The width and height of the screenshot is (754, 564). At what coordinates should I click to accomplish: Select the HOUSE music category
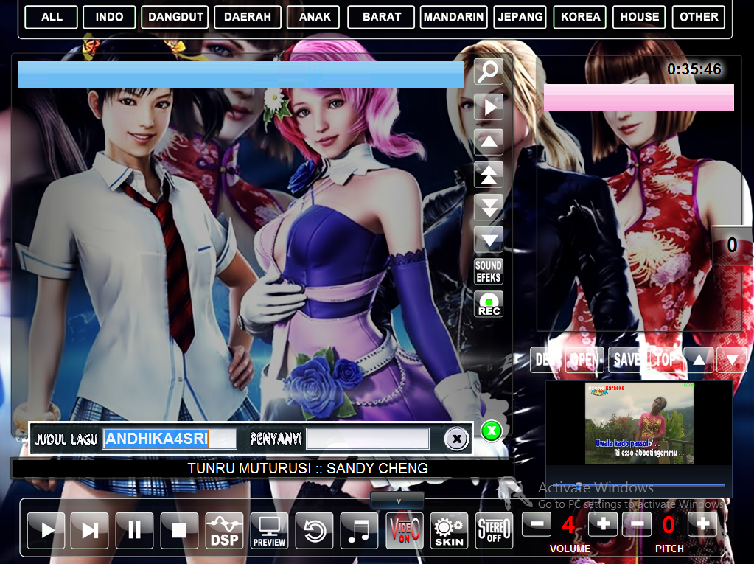tap(639, 17)
